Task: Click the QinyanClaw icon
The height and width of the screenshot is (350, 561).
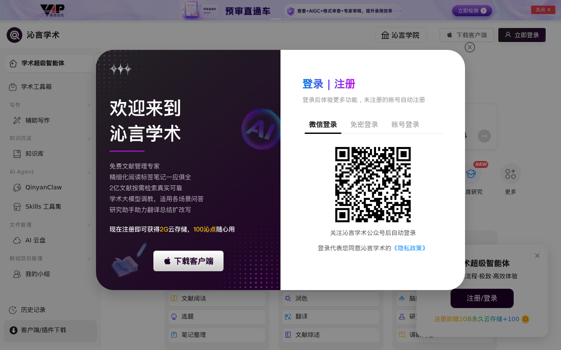Action: (x=17, y=187)
